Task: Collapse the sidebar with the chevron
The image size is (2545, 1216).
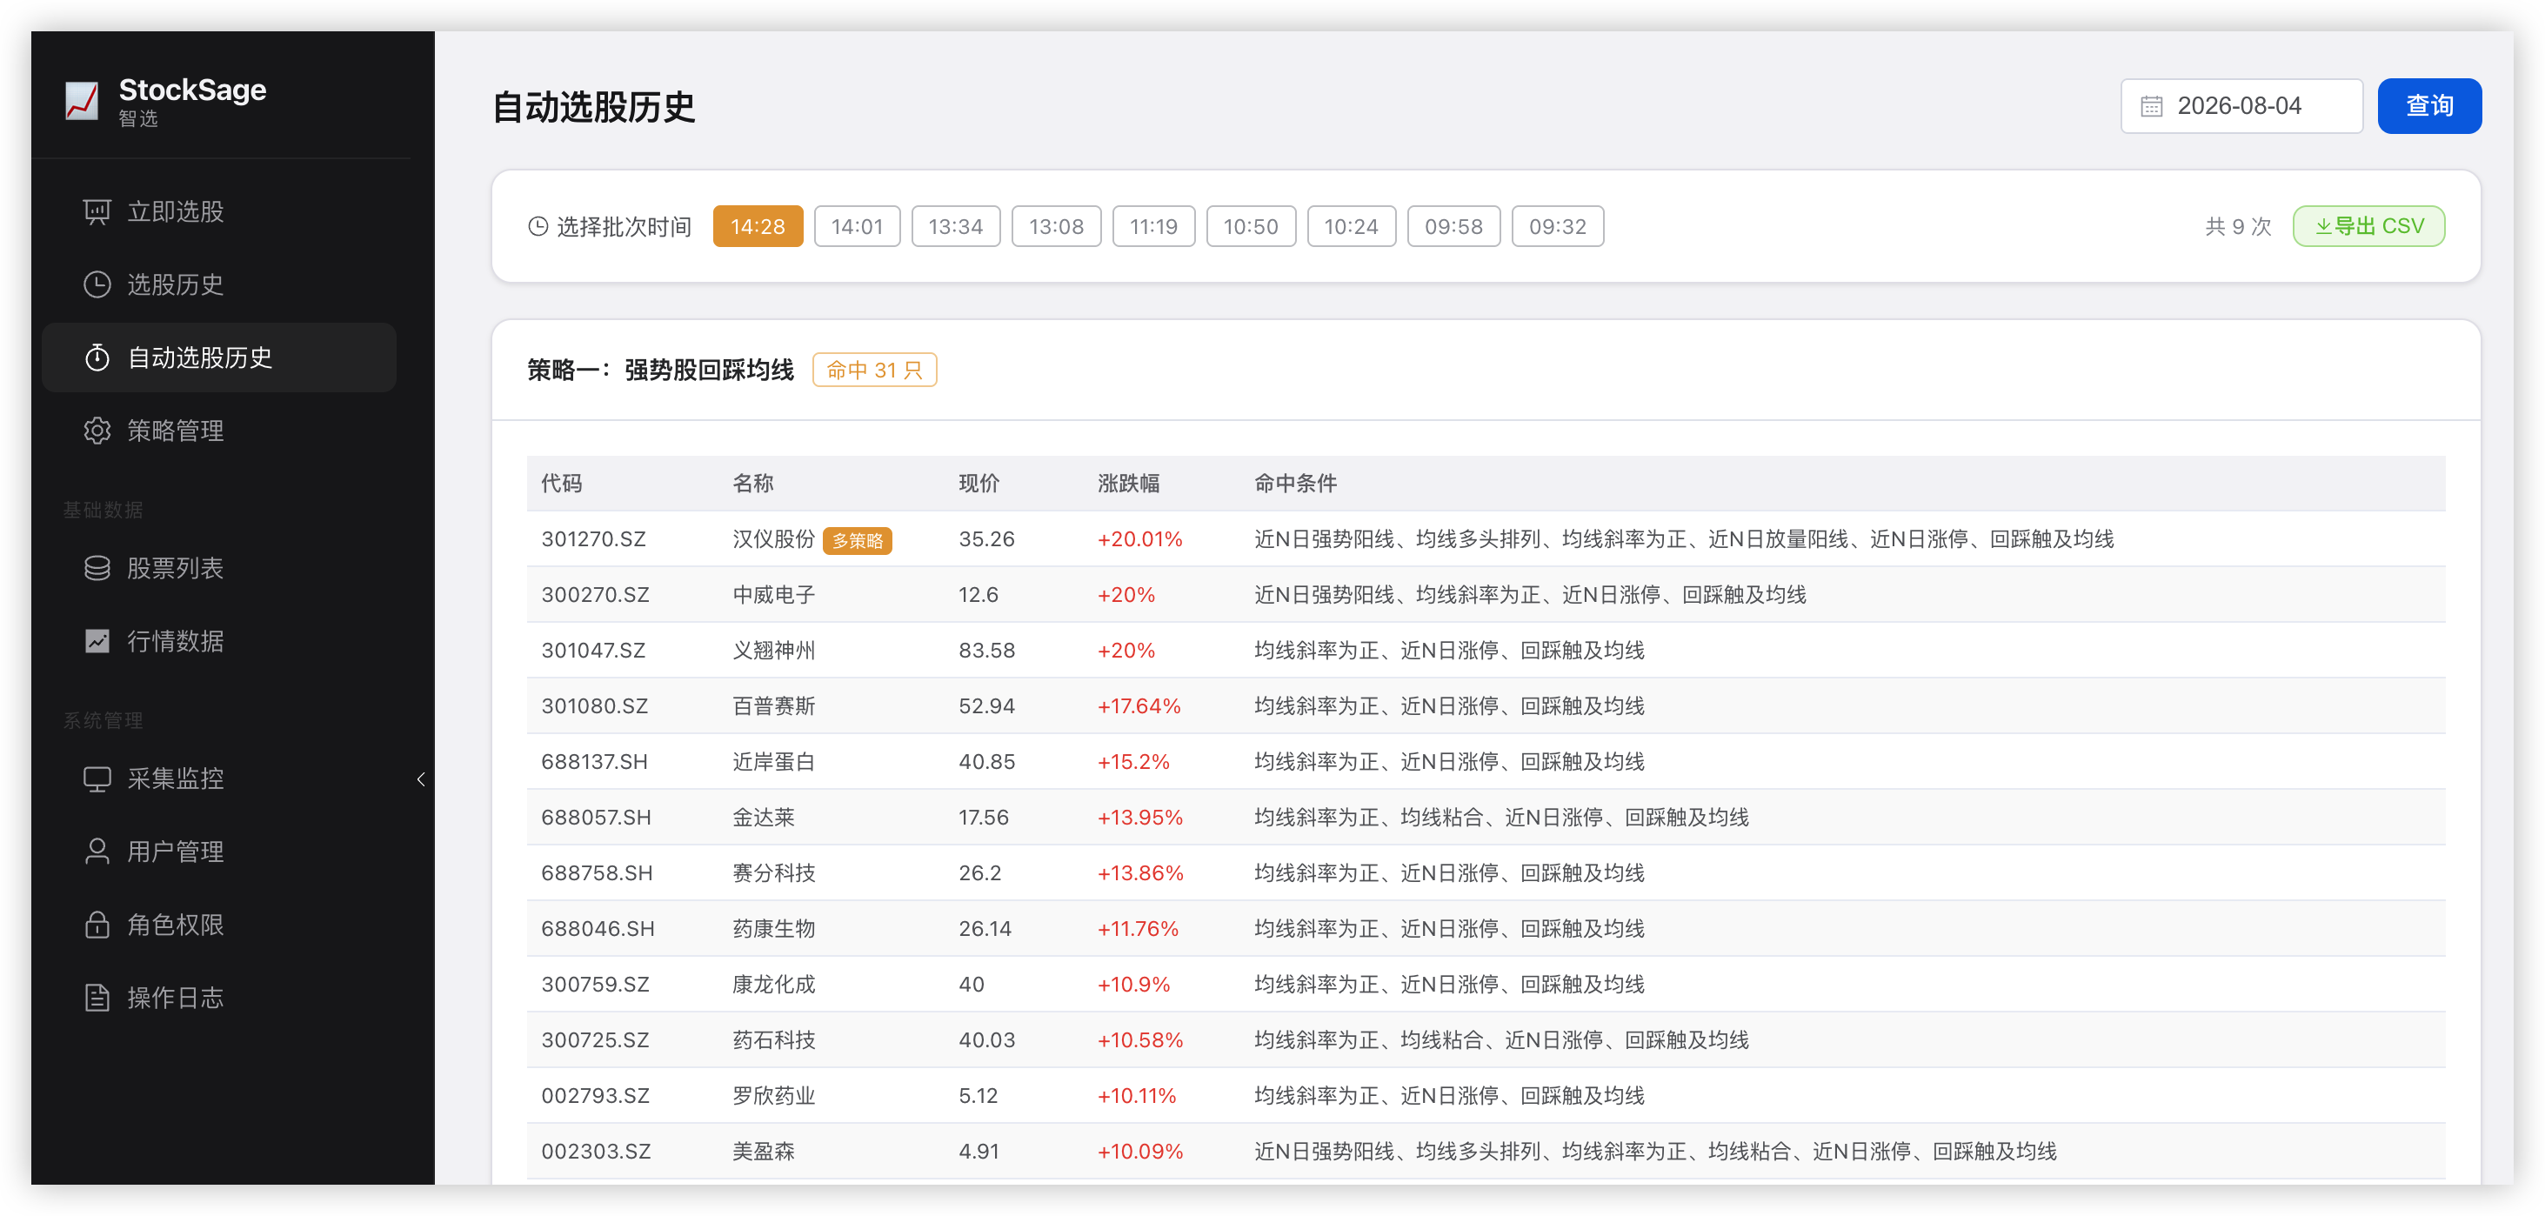Action: pyautogui.click(x=421, y=779)
